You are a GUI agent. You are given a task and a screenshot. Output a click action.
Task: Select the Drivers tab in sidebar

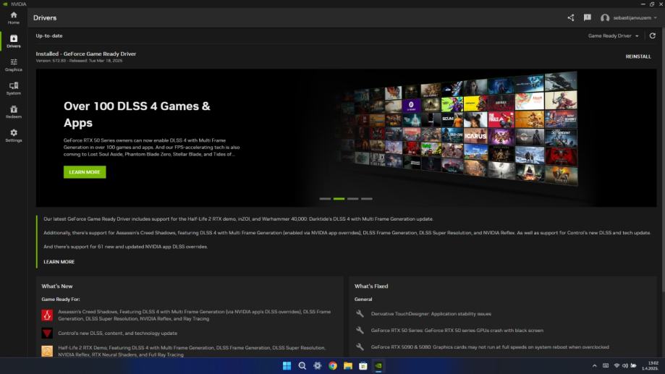[13, 41]
